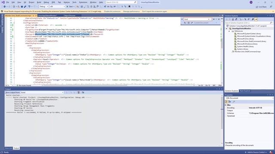Select Microsoft.SystemCenter.Library reference
The height and width of the screenshot is (154, 275).
point(249,33)
